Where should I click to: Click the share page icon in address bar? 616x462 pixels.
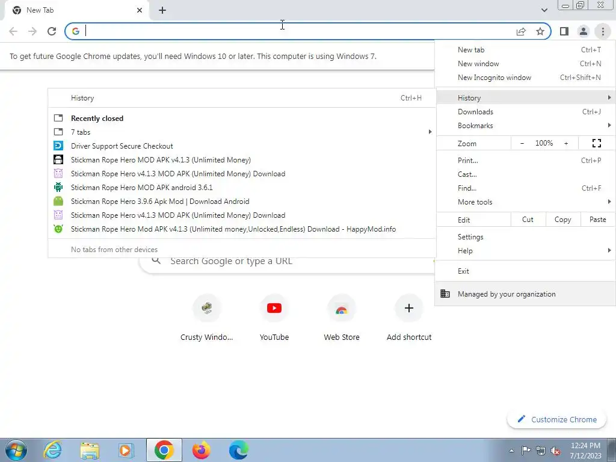click(521, 31)
